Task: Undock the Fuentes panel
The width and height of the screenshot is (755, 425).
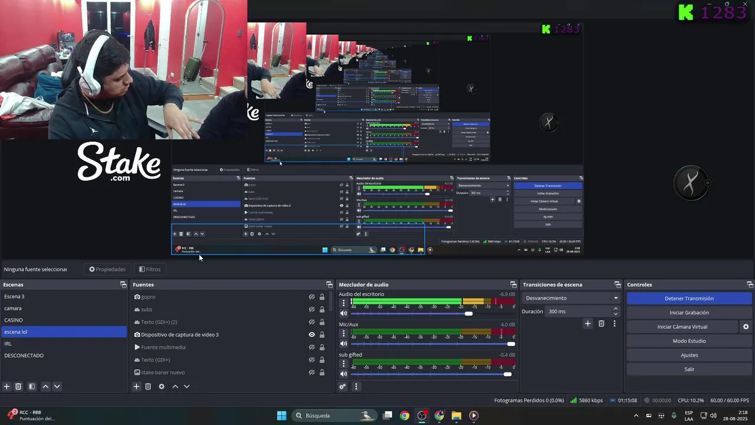Action: point(329,285)
